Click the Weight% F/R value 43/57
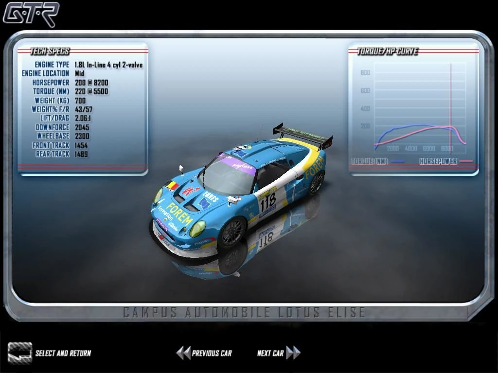Image resolution: width=498 pixels, height=373 pixels. [84, 109]
